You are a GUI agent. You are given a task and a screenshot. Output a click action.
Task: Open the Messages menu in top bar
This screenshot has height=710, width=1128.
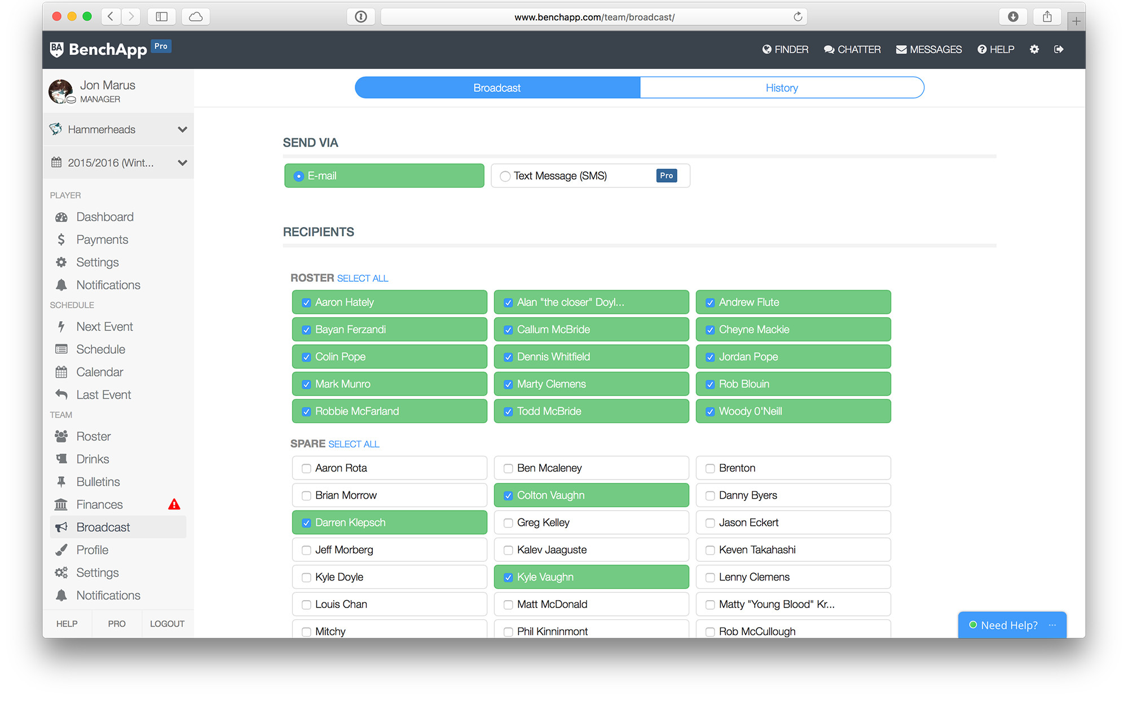click(928, 50)
